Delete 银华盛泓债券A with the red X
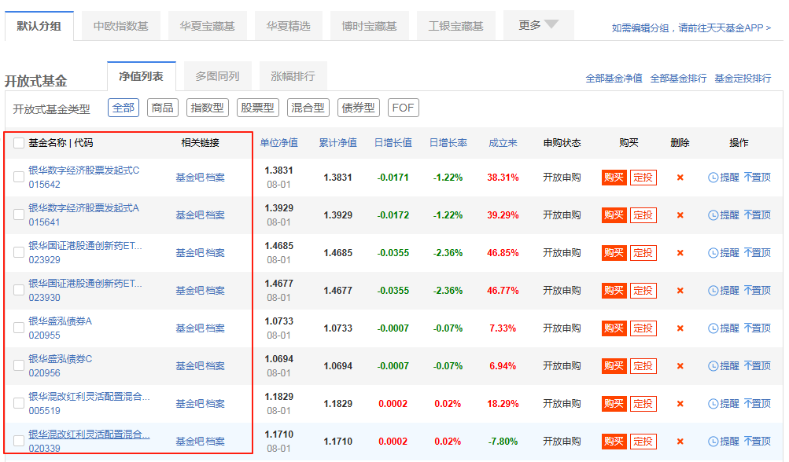789x462 pixels. tap(680, 328)
